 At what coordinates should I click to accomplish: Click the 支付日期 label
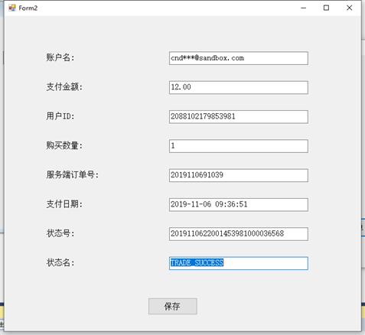pyautogui.click(x=64, y=204)
